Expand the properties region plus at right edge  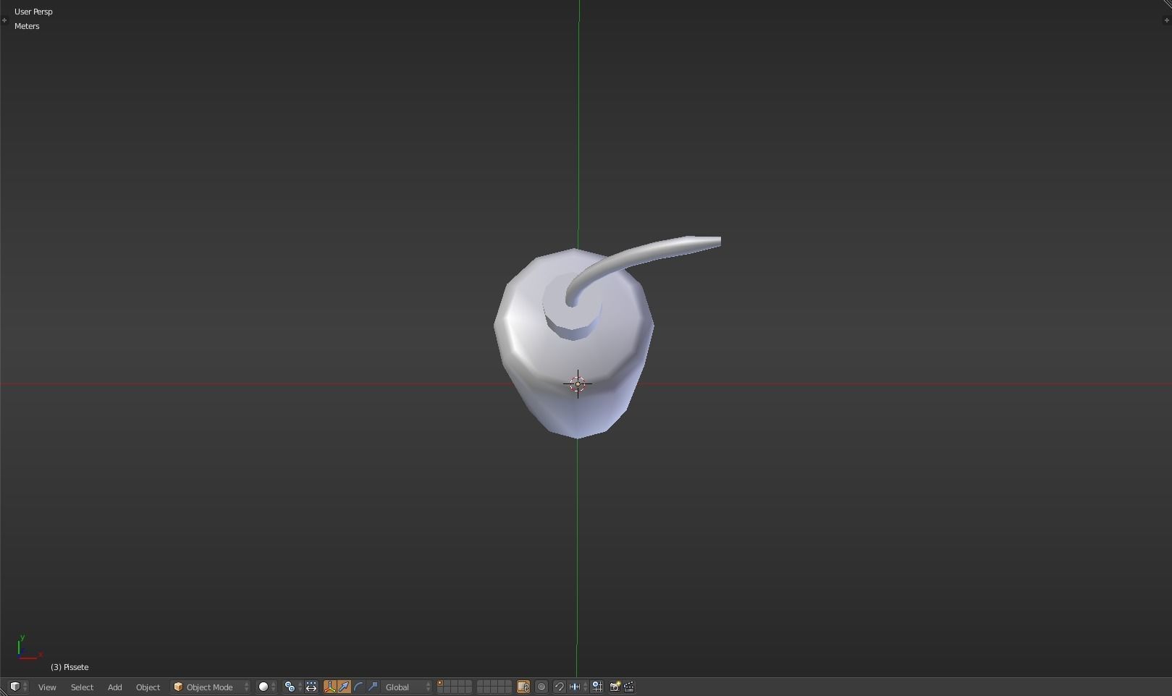pos(1165,20)
